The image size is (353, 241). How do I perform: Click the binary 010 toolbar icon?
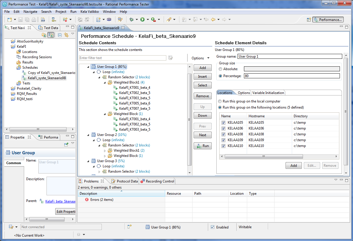coord(43,20)
